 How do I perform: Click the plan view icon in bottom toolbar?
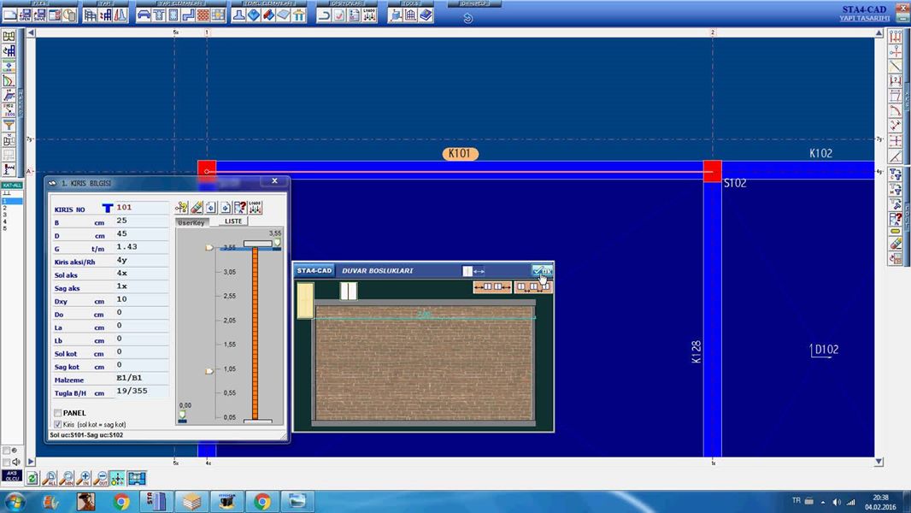click(x=137, y=478)
